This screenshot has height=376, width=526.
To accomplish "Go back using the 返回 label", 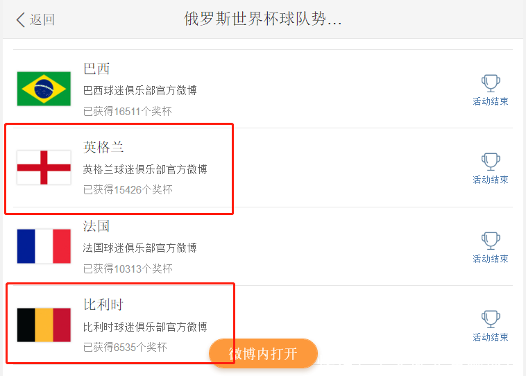I will pyautogui.click(x=42, y=19).
